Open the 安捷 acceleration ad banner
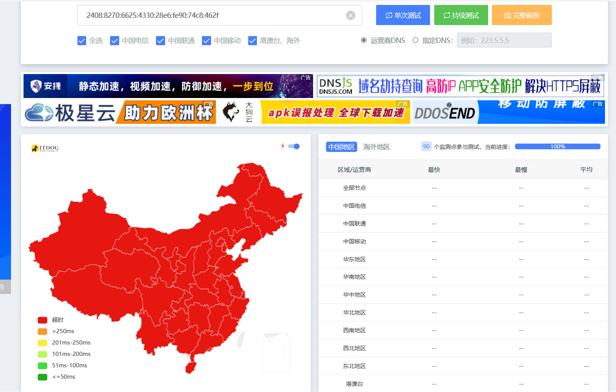 tap(168, 86)
